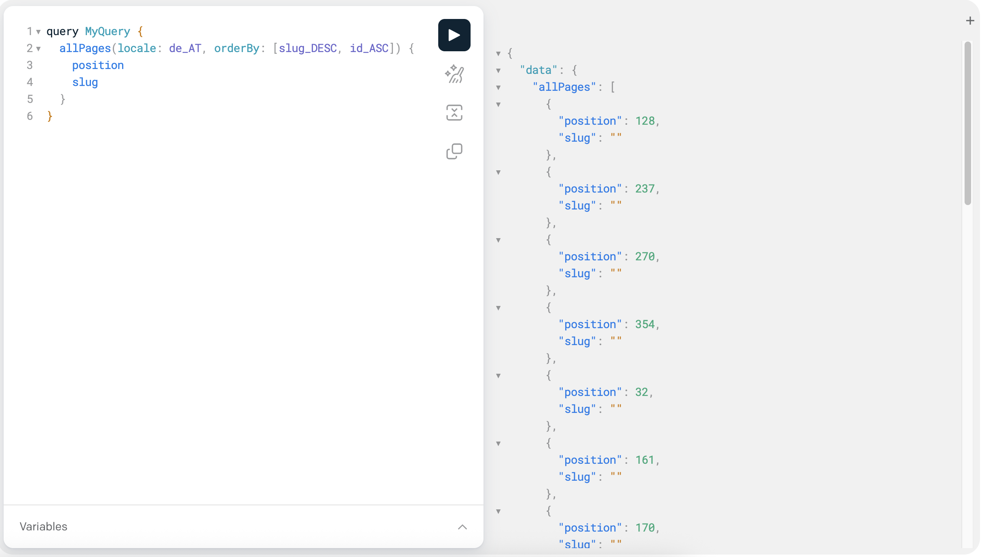Viewport: 984px width, 557px height.
Task: Add a new tab with plus icon
Action: pos(970,21)
